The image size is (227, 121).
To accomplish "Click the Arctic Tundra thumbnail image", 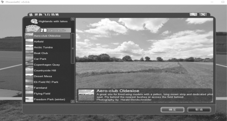I will coord(29,47).
